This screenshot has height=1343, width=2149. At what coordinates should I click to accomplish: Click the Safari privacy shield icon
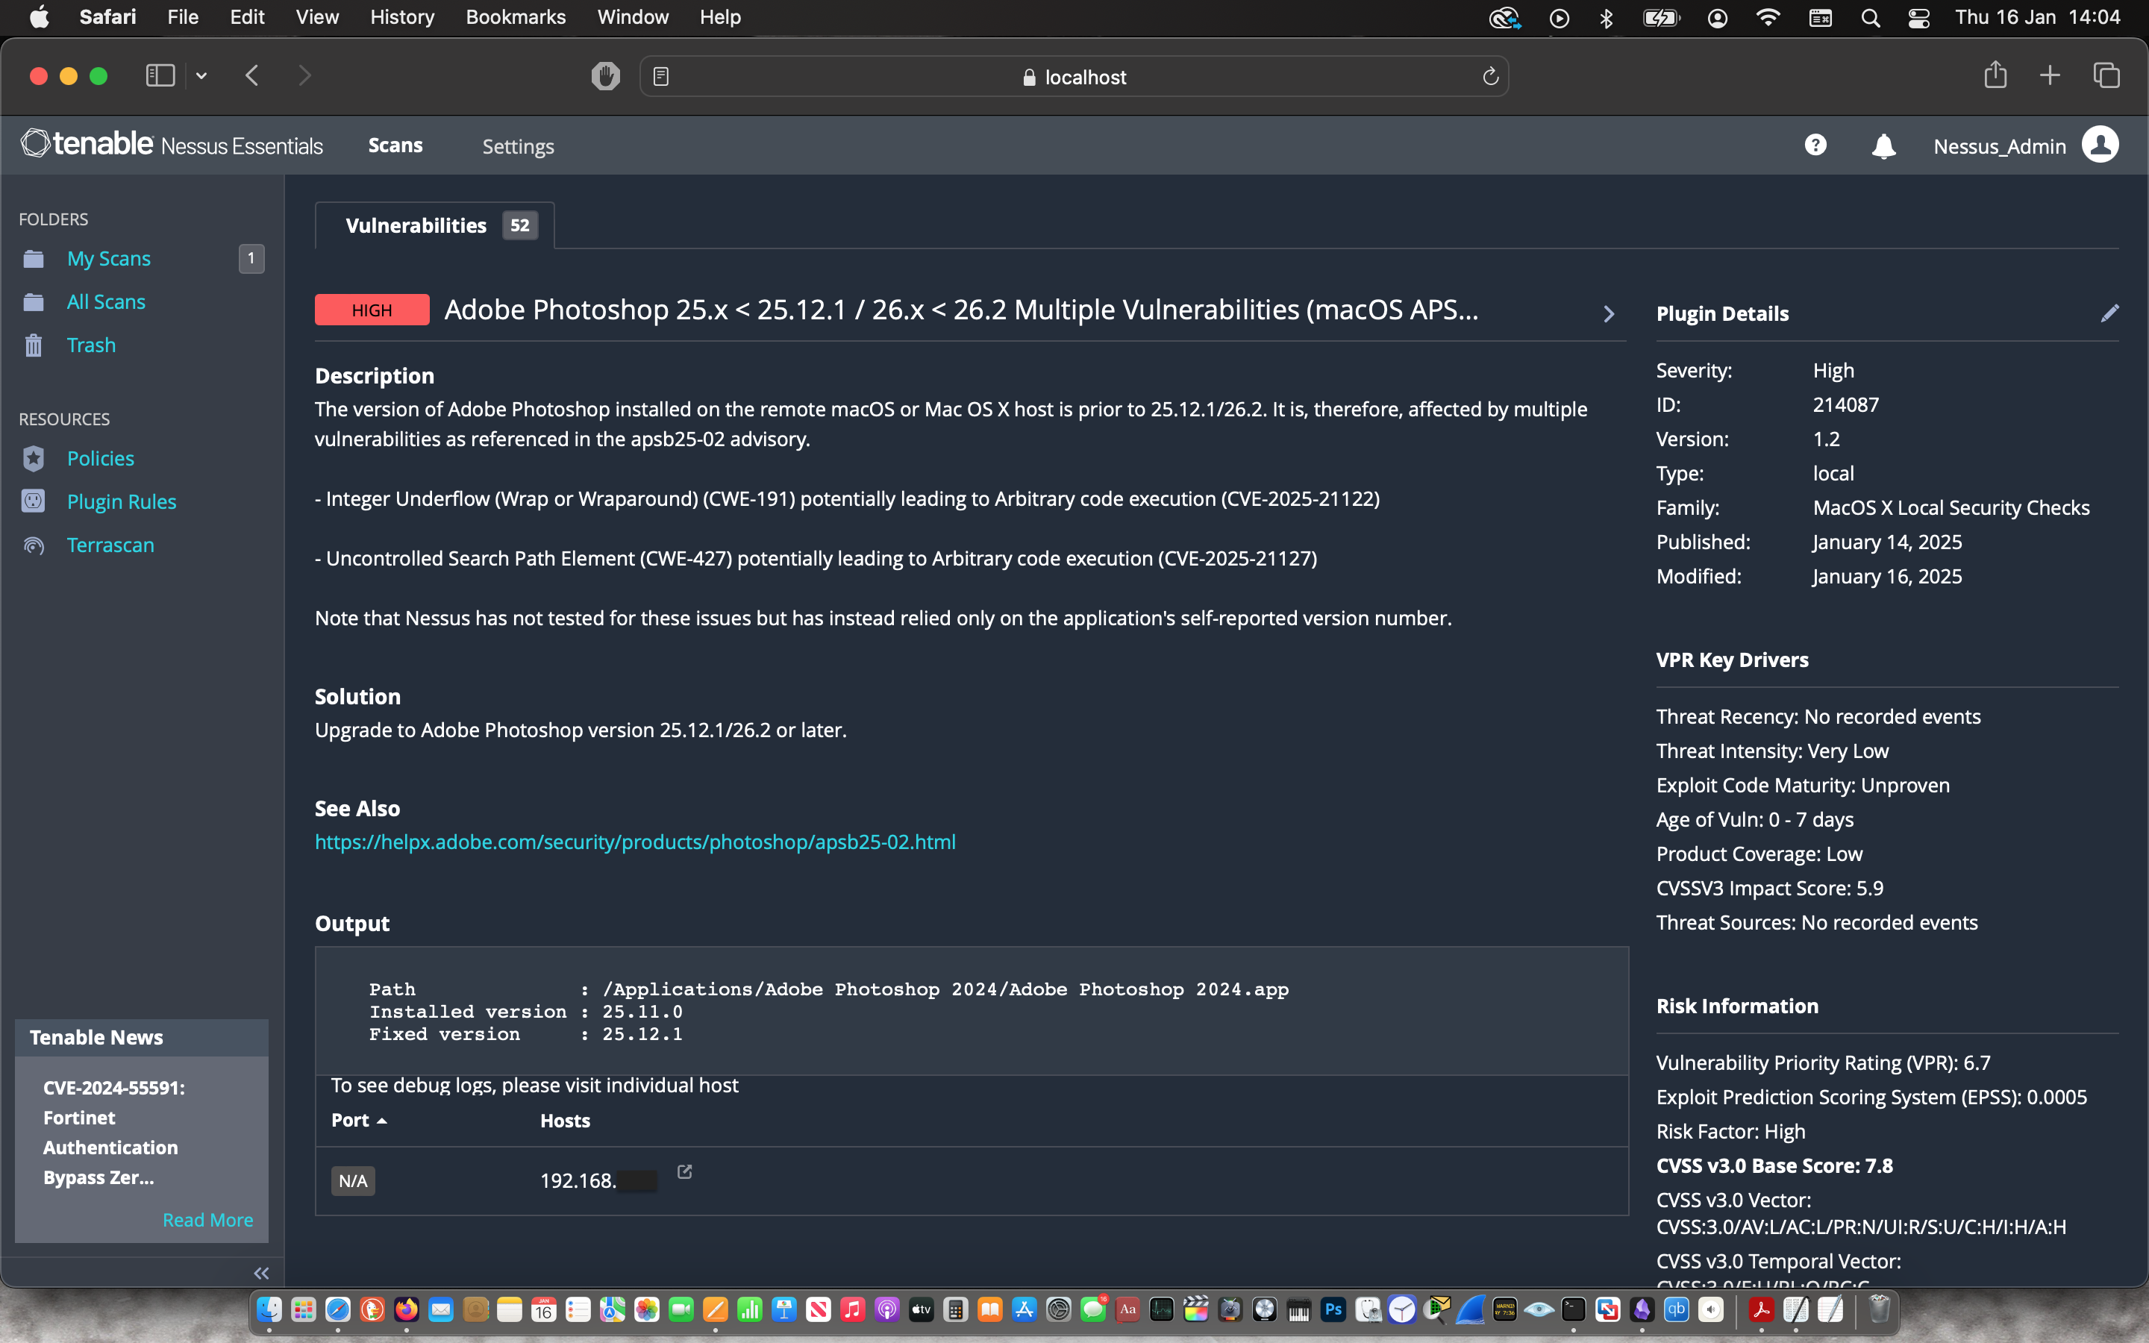[x=606, y=76]
